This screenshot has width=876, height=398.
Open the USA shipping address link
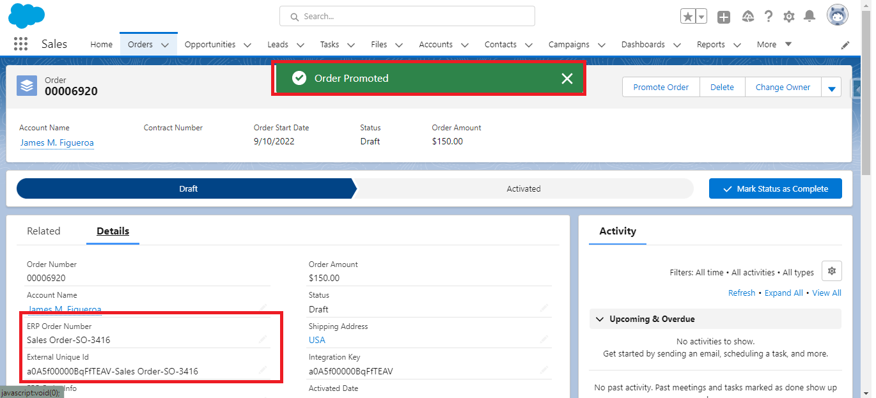317,340
